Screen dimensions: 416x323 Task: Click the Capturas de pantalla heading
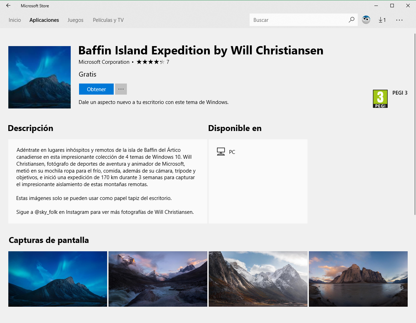[x=49, y=240]
